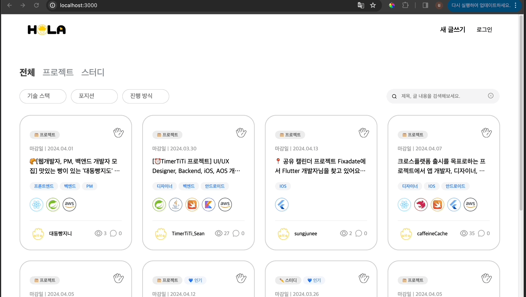Viewport: 526px width, 297px height.
Task: Click the caffeineCache avatar icon
Action: click(x=406, y=234)
